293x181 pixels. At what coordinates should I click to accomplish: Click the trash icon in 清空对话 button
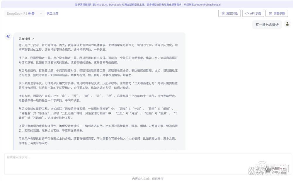pos(223,13)
